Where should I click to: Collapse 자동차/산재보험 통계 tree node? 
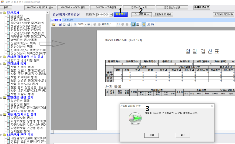pos(1,114)
